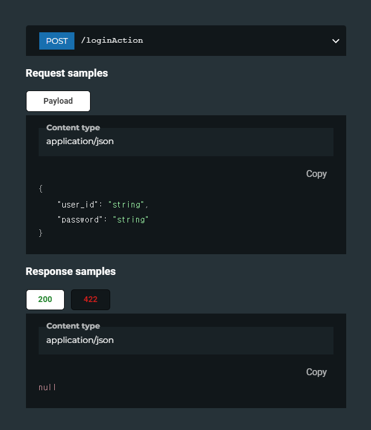Viewport: 371px width, 430px height.
Task: Click the Response samples heading
Action: pos(70,271)
